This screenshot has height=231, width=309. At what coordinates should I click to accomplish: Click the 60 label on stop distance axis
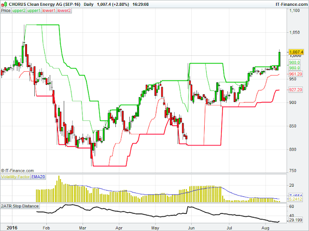(292, 206)
